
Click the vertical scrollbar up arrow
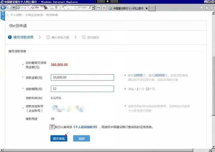point(213,13)
